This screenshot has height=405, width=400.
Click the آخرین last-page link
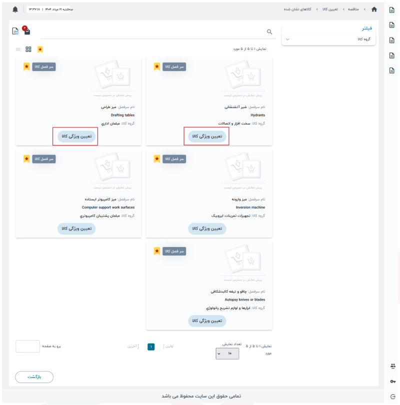pyautogui.click(x=132, y=346)
